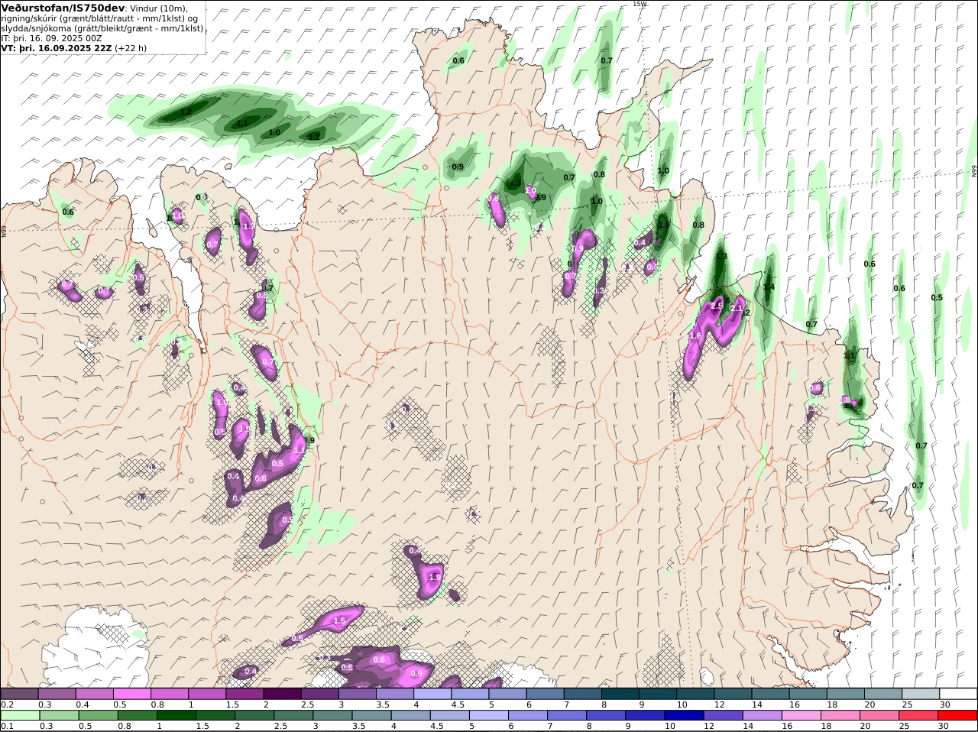Click the 'Vindur (10m),' text in the header

(x=159, y=8)
